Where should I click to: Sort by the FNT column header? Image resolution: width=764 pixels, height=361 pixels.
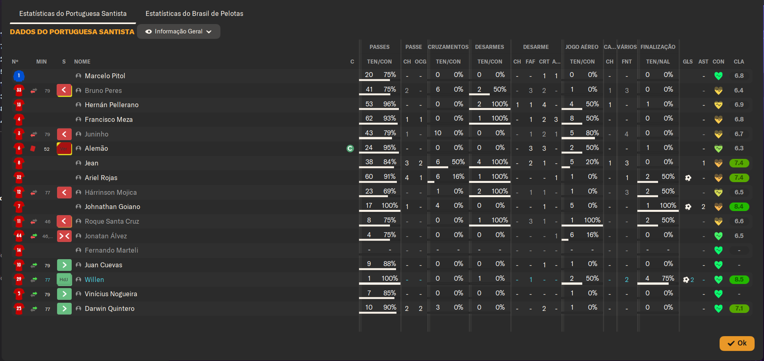click(627, 62)
